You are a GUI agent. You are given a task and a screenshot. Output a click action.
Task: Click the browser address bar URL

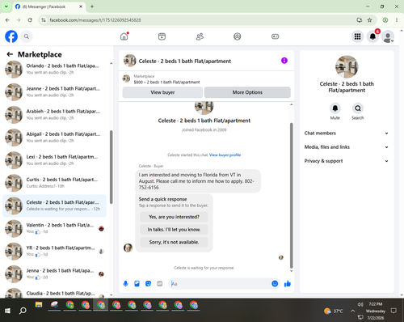point(95,20)
